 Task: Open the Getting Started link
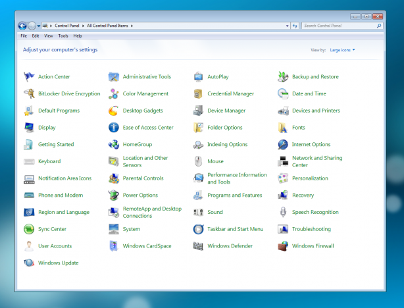[56, 145]
